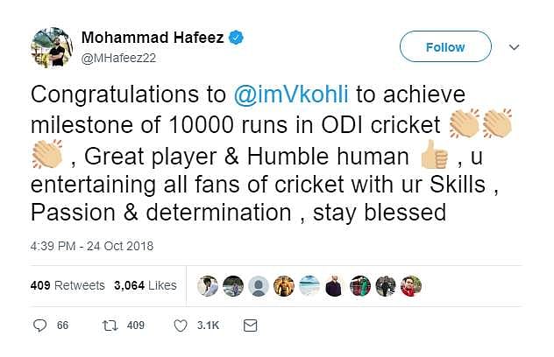Click the blue verified badge
Screen dimensions: 554x357
[237, 38]
